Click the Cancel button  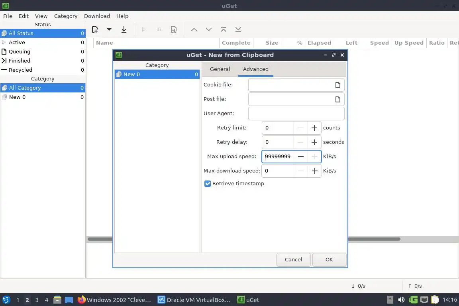pyautogui.click(x=293, y=260)
